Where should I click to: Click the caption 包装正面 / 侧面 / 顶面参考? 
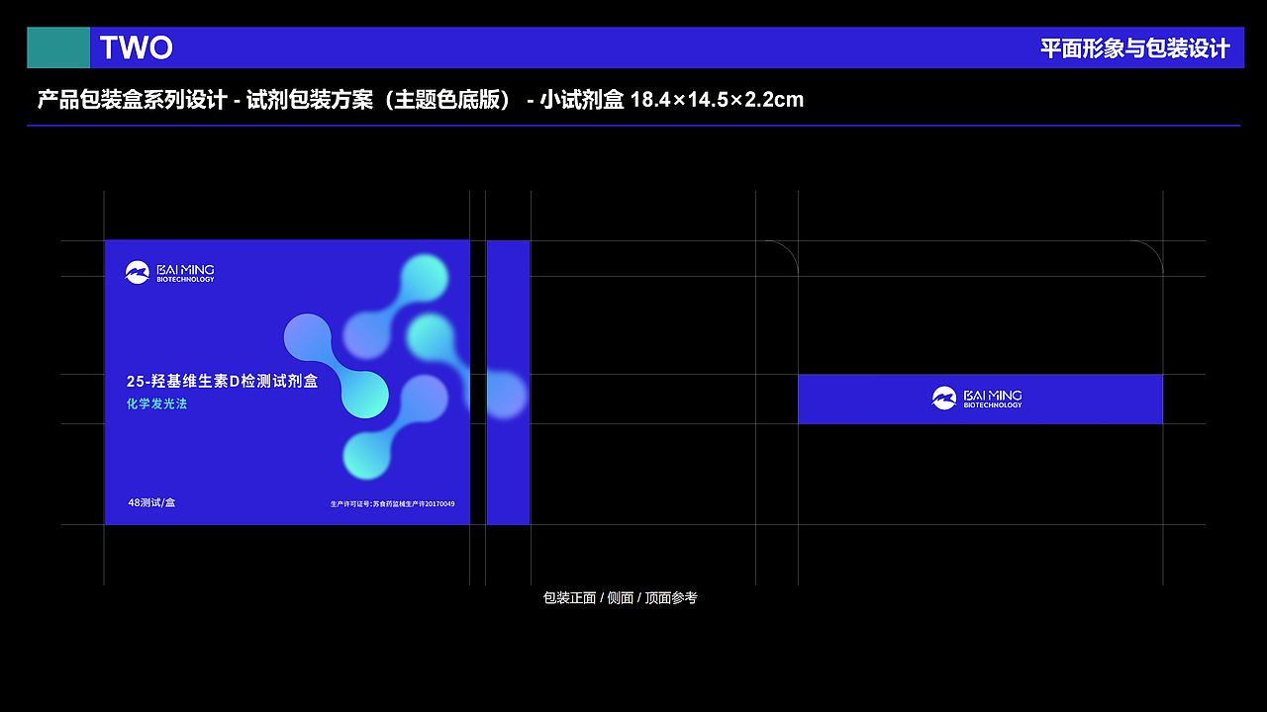[621, 598]
